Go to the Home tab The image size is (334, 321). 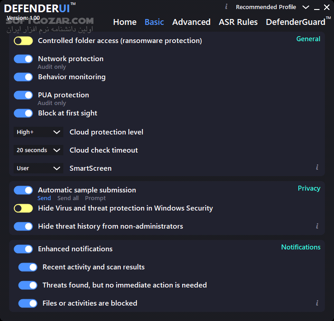(x=125, y=22)
